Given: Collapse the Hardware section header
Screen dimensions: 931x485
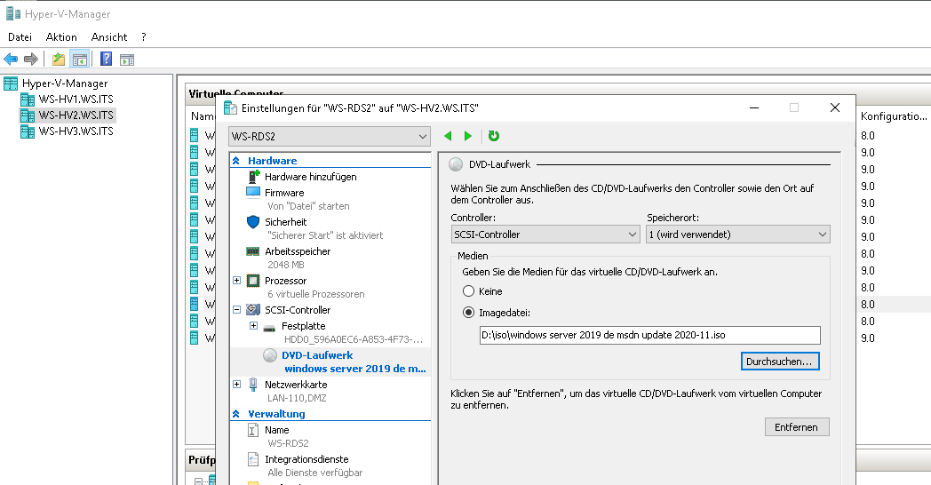Looking at the screenshot, I should click(236, 160).
